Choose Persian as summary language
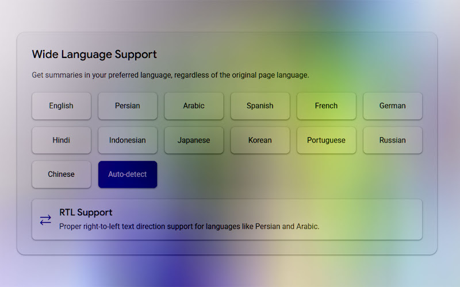Screen dimensions: 460x287 [128, 106]
